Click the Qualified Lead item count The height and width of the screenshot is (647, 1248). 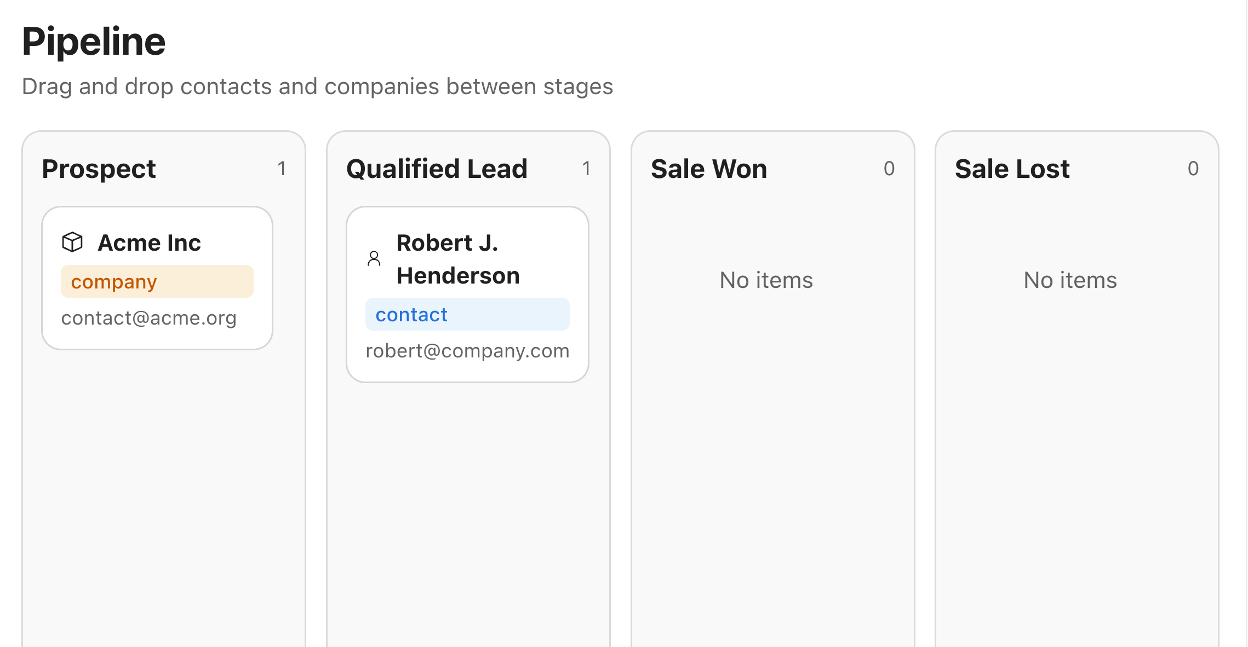[x=586, y=169]
